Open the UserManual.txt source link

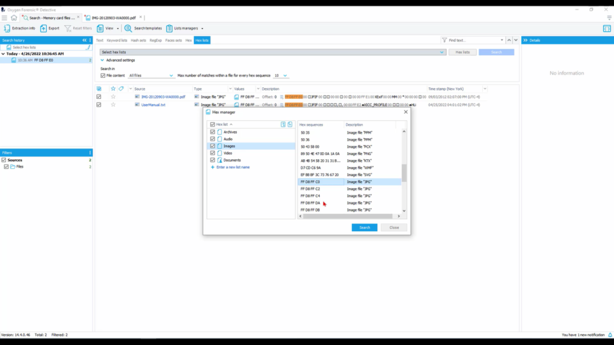153,105
